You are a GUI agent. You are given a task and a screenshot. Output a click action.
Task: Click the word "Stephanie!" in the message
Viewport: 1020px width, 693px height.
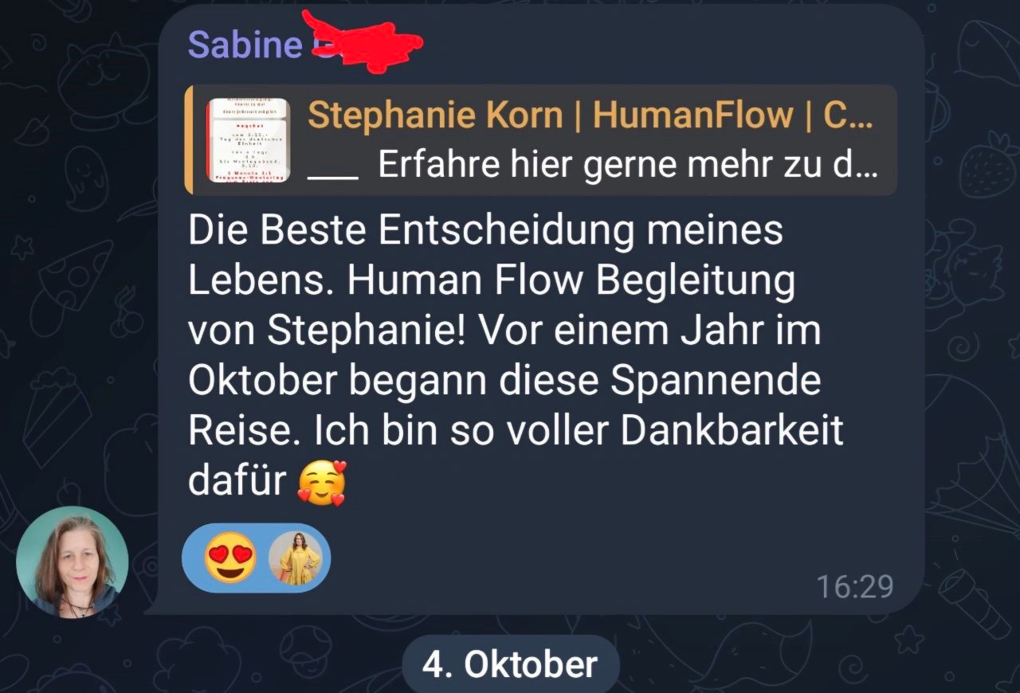[367, 332]
